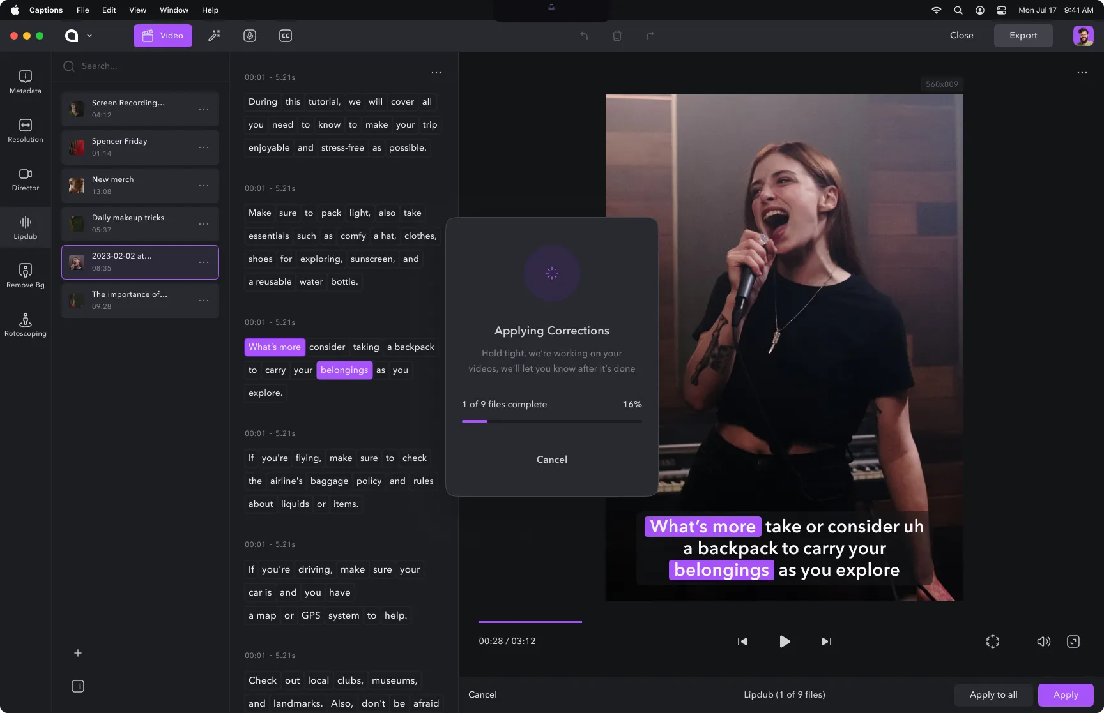Click the Export button

click(1023, 36)
